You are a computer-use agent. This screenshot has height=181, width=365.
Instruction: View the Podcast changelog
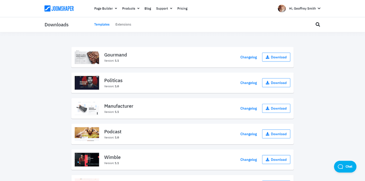click(249, 134)
